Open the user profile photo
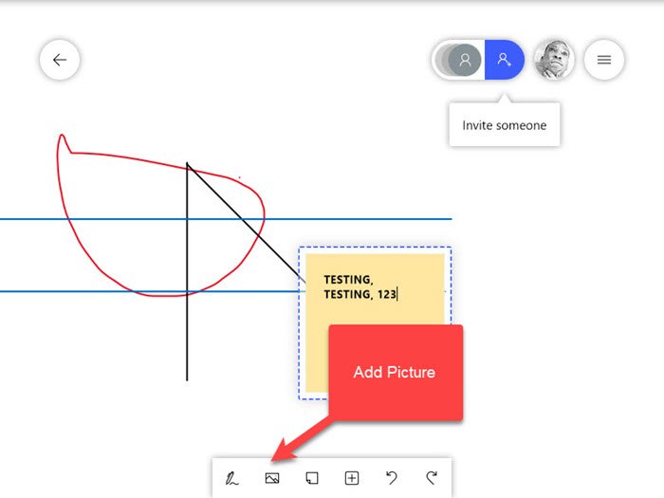Image resolution: width=664 pixels, height=498 pixels. tap(554, 60)
